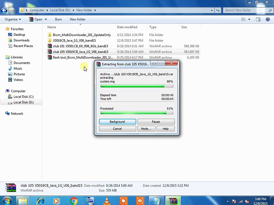
Task: Click the Forward navigation arrow in Explorer
Action: tap(11, 10)
